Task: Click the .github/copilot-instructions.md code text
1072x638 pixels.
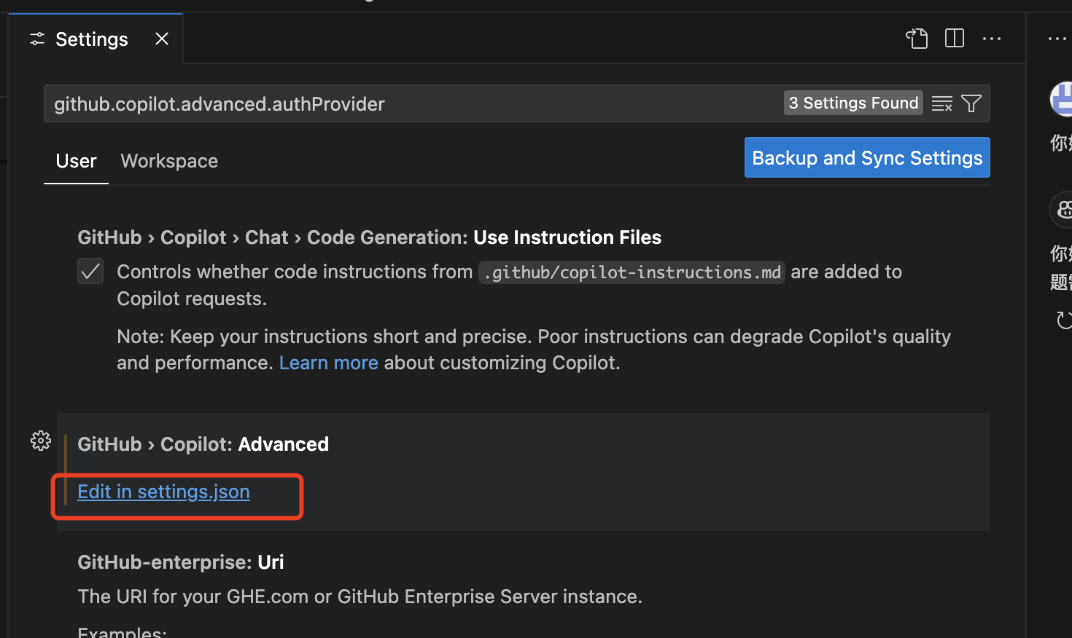Action: pos(632,272)
